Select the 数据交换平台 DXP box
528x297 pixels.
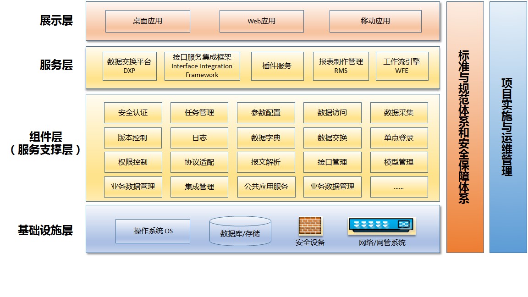click(x=129, y=66)
